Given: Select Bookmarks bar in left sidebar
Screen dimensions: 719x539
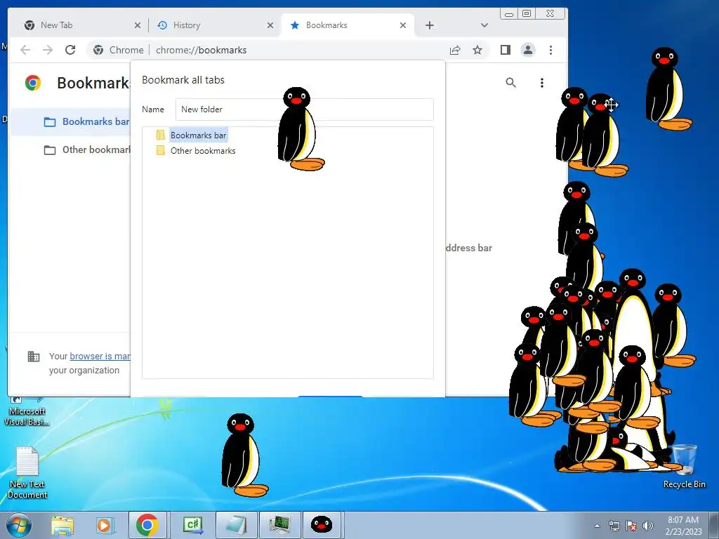Looking at the screenshot, I should pyautogui.click(x=70, y=122).
